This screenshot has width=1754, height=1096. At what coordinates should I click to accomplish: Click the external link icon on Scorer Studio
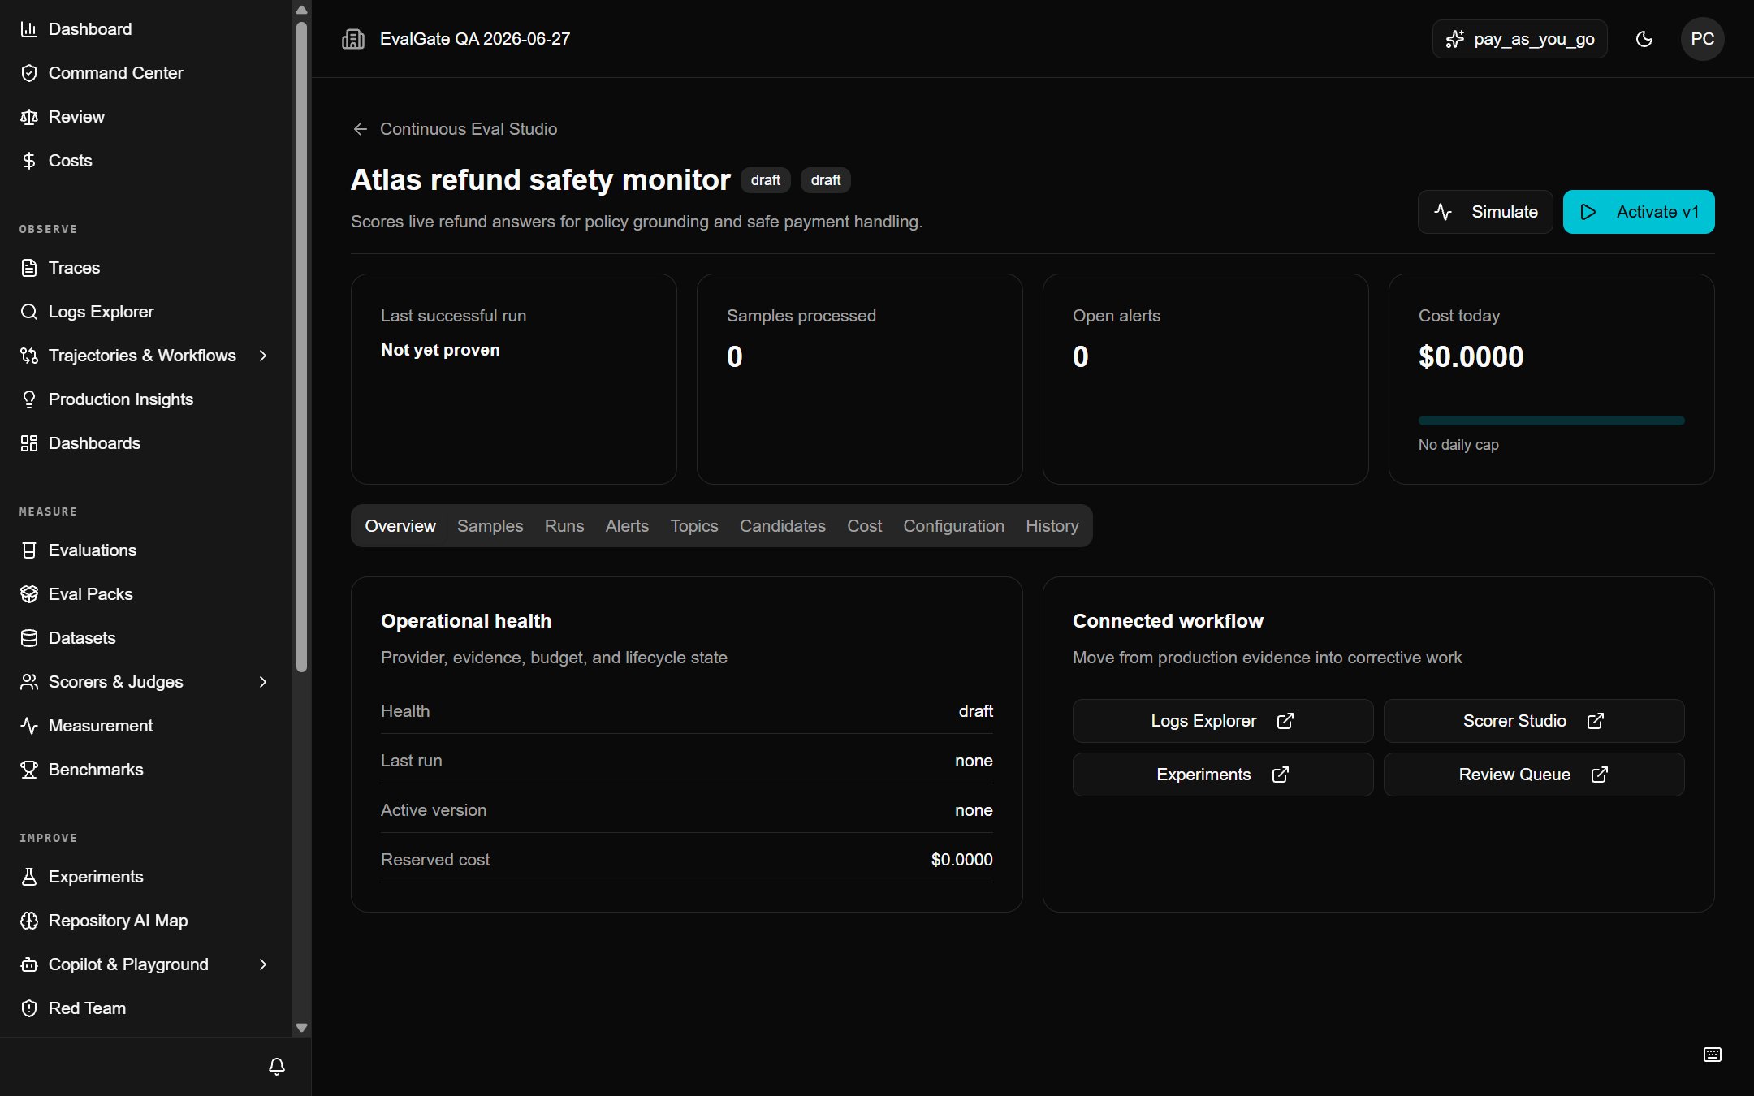click(1596, 721)
